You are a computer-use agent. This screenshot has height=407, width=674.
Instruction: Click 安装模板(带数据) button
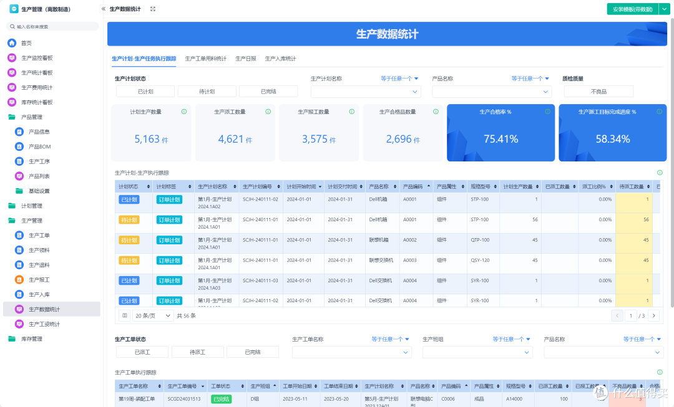633,9
